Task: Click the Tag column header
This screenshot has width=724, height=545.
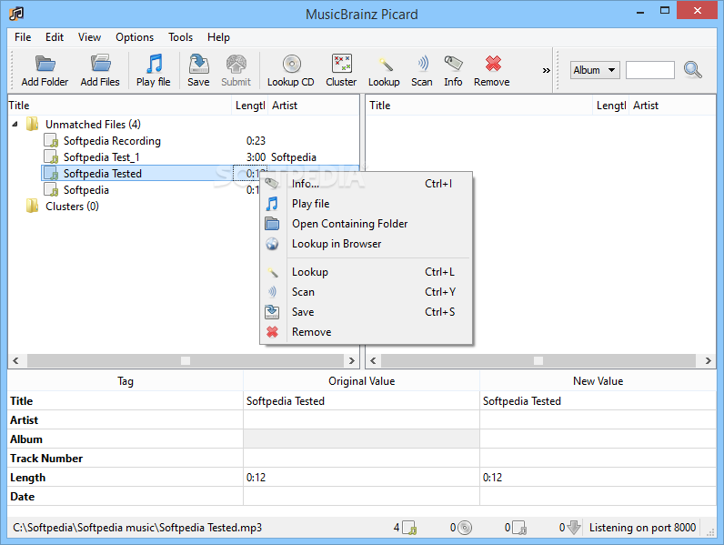Action: [126, 381]
